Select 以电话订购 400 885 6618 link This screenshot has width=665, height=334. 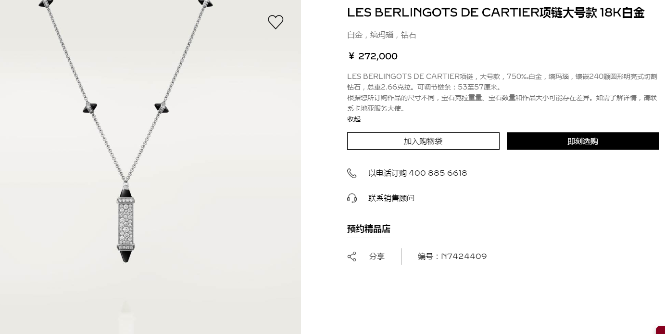coord(417,173)
